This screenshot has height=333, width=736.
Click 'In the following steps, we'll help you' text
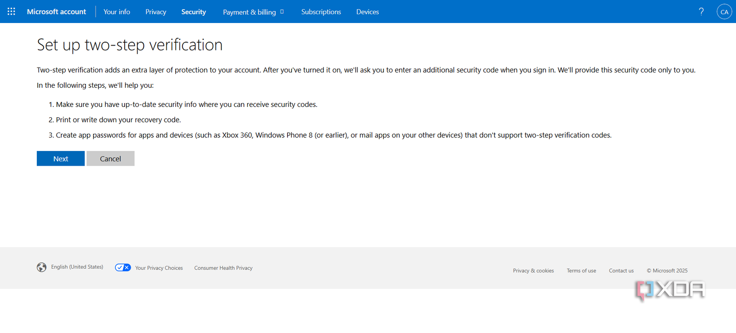(x=95, y=85)
